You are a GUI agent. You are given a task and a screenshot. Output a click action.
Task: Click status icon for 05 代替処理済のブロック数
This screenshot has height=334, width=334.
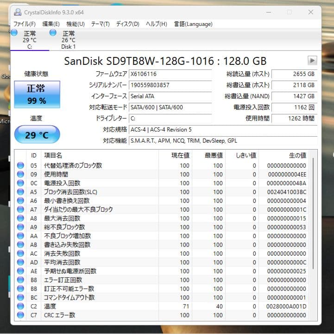click(x=20, y=165)
